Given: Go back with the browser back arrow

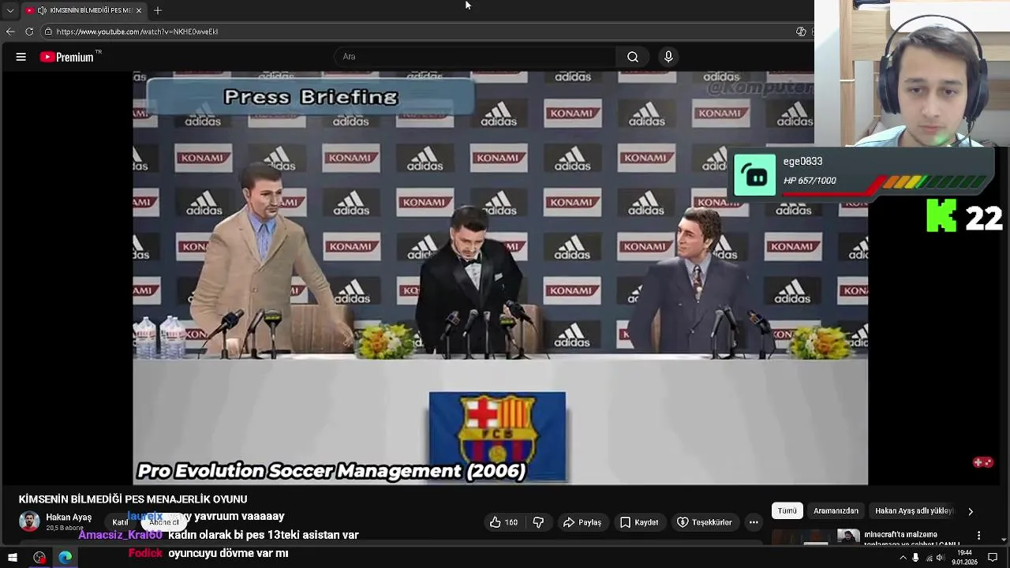Looking at the screenshot, I should point(10,32).
